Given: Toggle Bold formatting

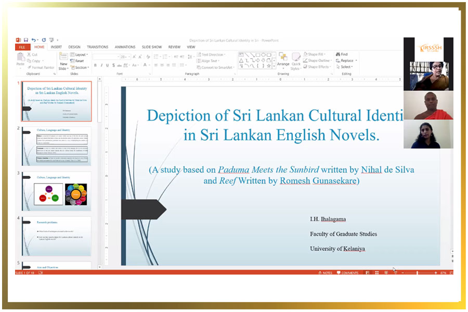Looking at the screenshot, I should (95, 65).
